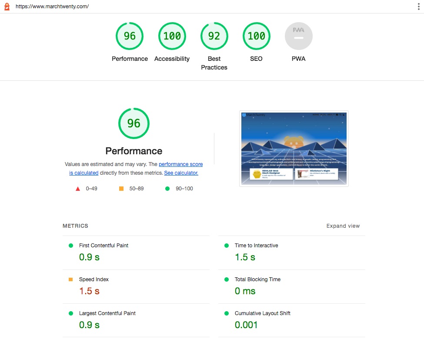Viewport: 424px width, 339px height.
Task: Click the red triangle 0–49 legend icon
Action: [78, 189]
